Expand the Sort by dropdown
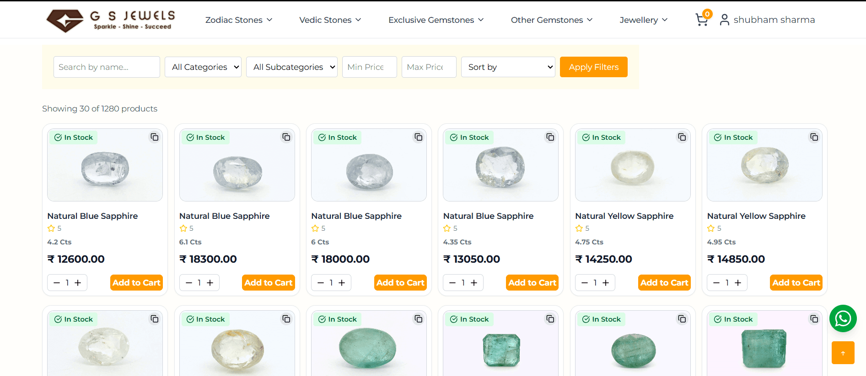Screen dimensions: 866x376 pyautogui.click(x=508, y=67)
